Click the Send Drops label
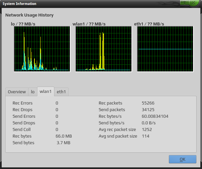Image resolution: width=202 pixels, height=169 pixels. [x=24, y=123]
